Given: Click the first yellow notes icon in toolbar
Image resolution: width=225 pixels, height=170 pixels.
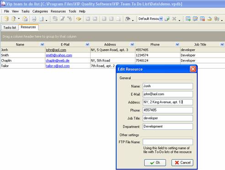Looking at the screenshot, I should coord(6,19).
